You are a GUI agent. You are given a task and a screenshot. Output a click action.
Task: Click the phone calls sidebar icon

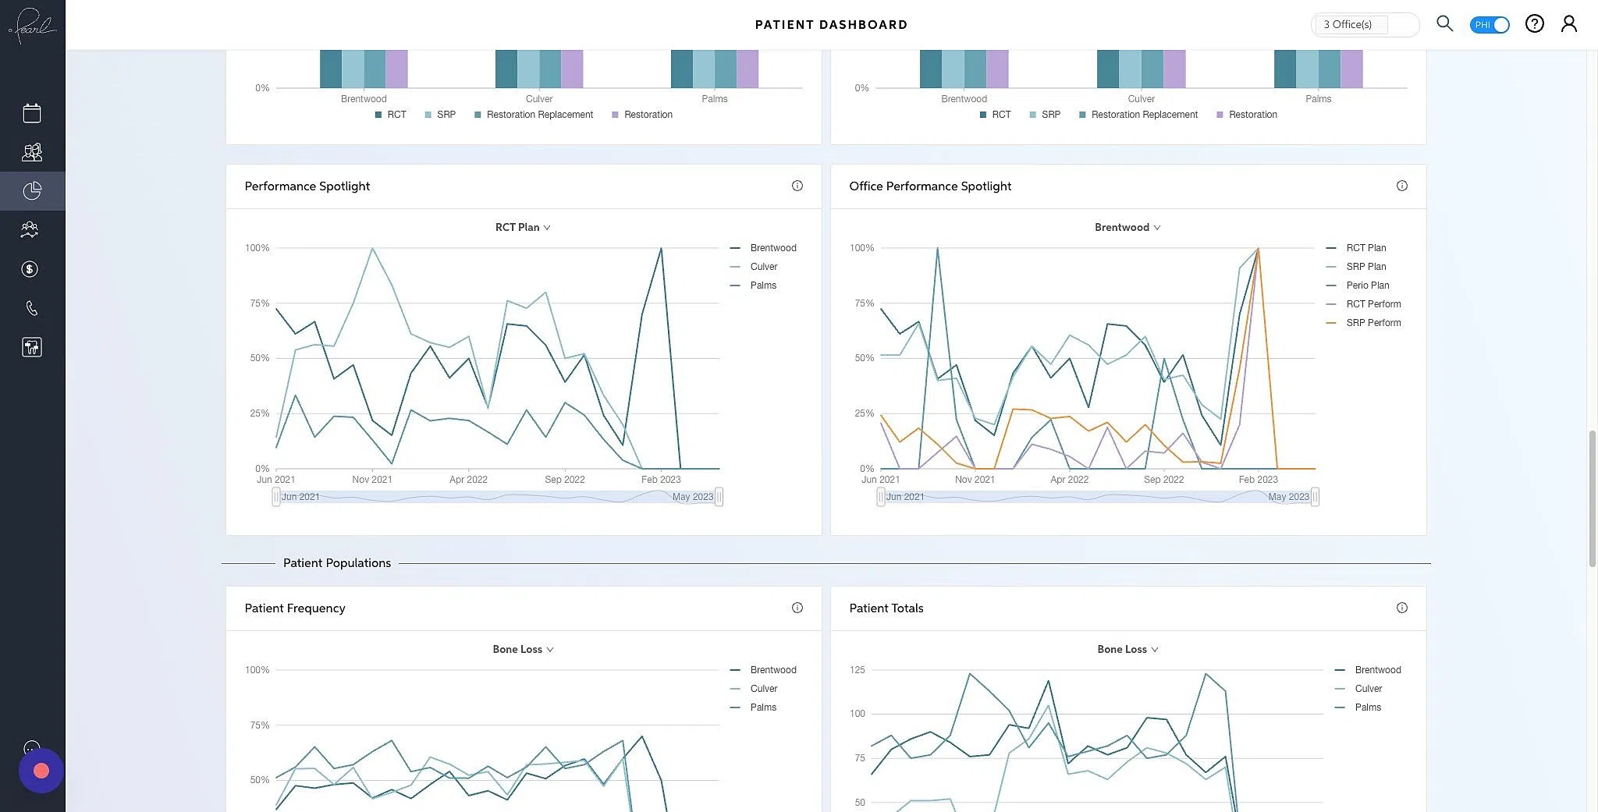[31, 307]
